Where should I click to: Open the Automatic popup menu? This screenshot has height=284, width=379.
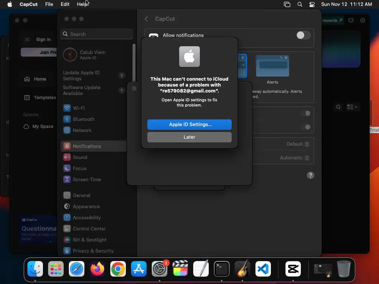click(x=294, y=158)
